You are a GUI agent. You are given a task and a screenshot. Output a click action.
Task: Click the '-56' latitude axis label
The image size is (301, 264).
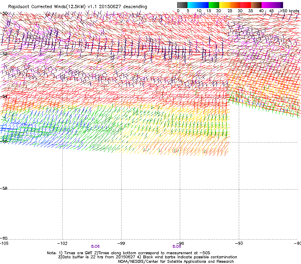point(4,141)
